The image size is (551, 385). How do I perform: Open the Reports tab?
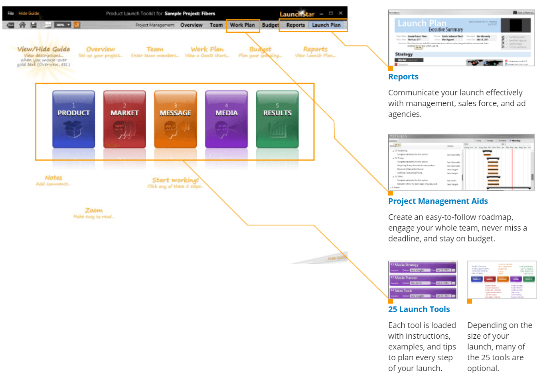[296, 25]
